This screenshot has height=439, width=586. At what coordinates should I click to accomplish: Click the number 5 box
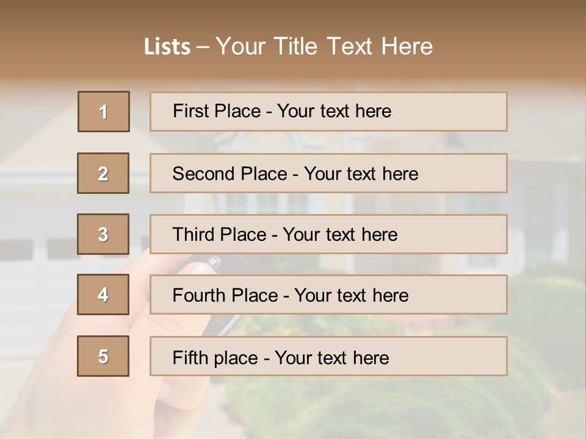coord(103,356)
